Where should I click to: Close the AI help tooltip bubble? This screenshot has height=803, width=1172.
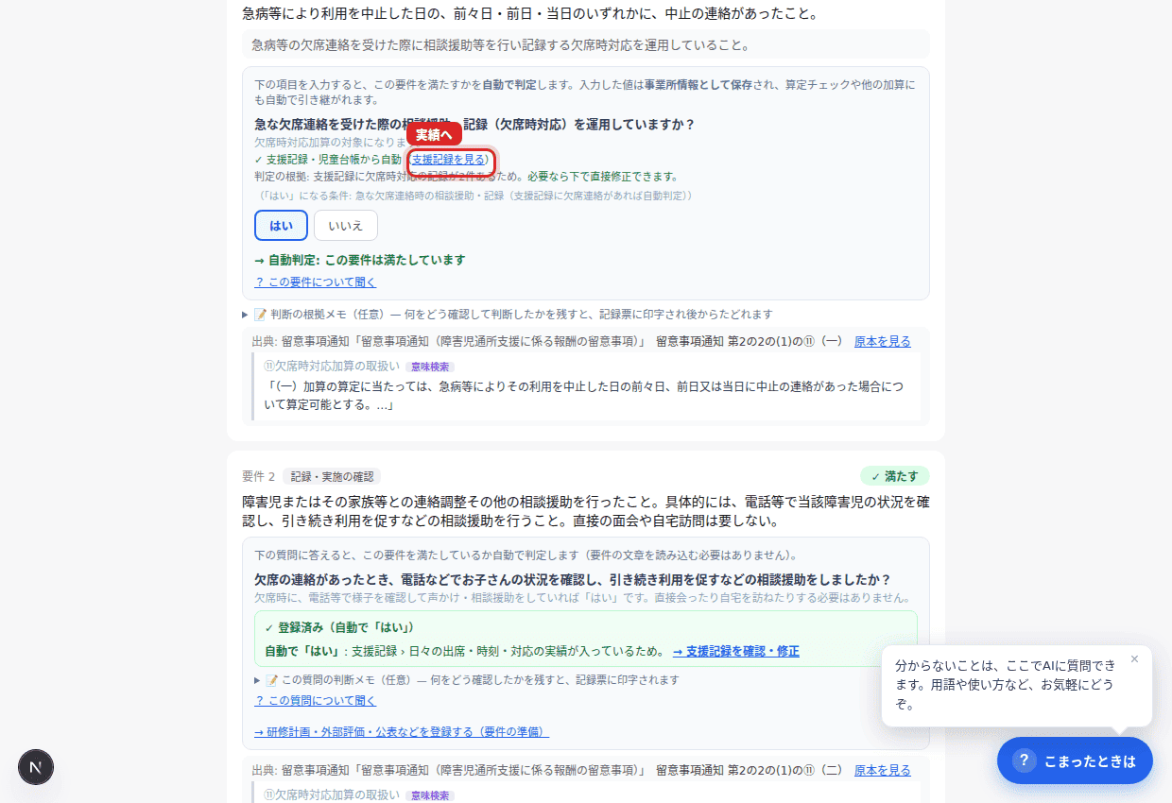tap(1134, 658)
